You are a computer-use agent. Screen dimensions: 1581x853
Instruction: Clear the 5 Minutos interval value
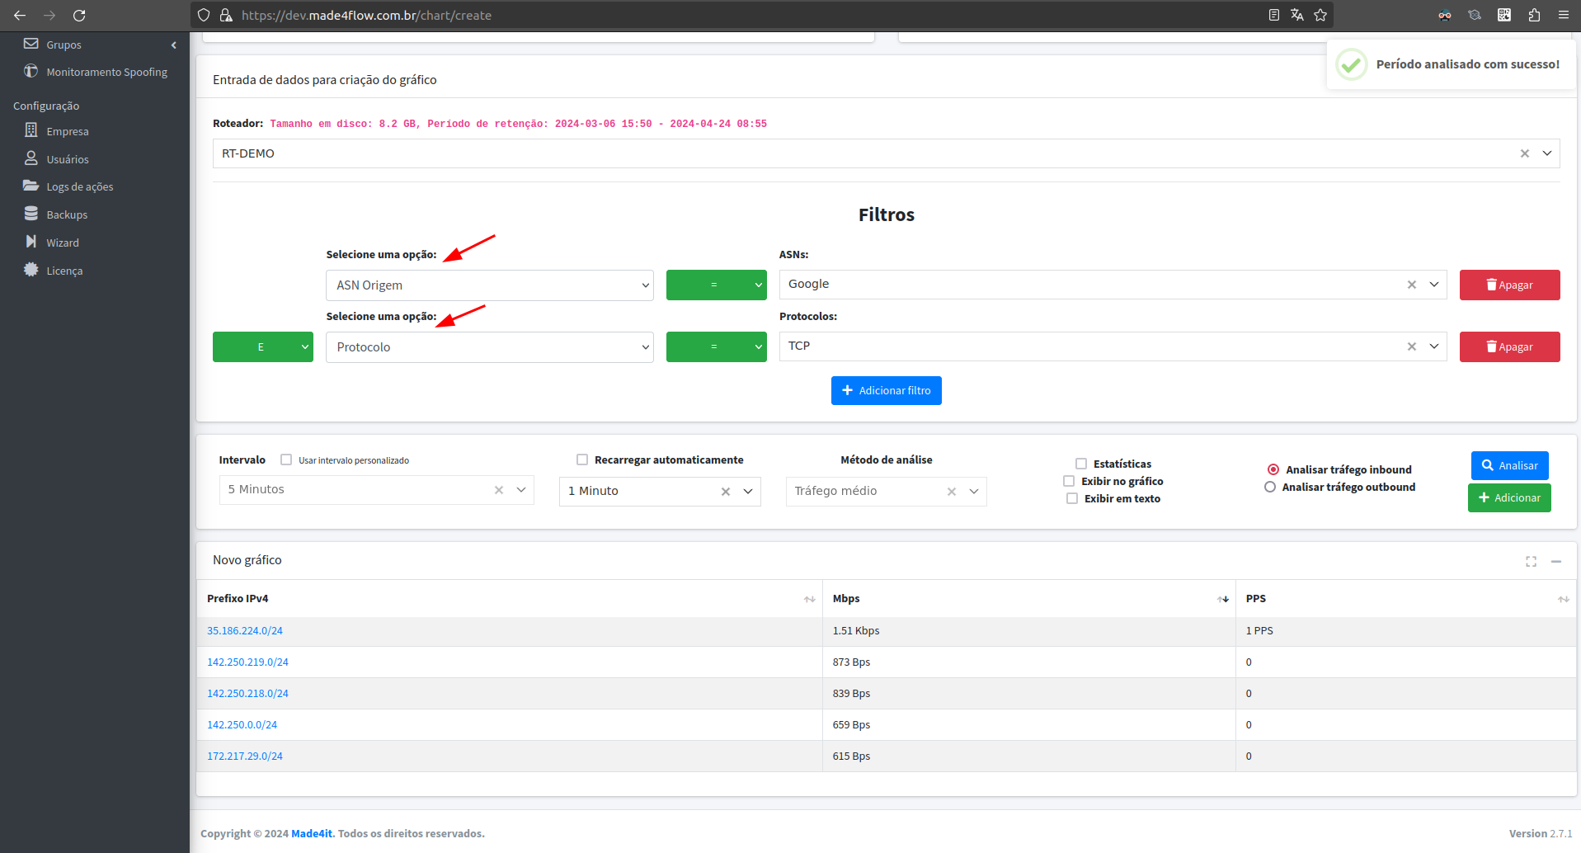click(499, 490)
